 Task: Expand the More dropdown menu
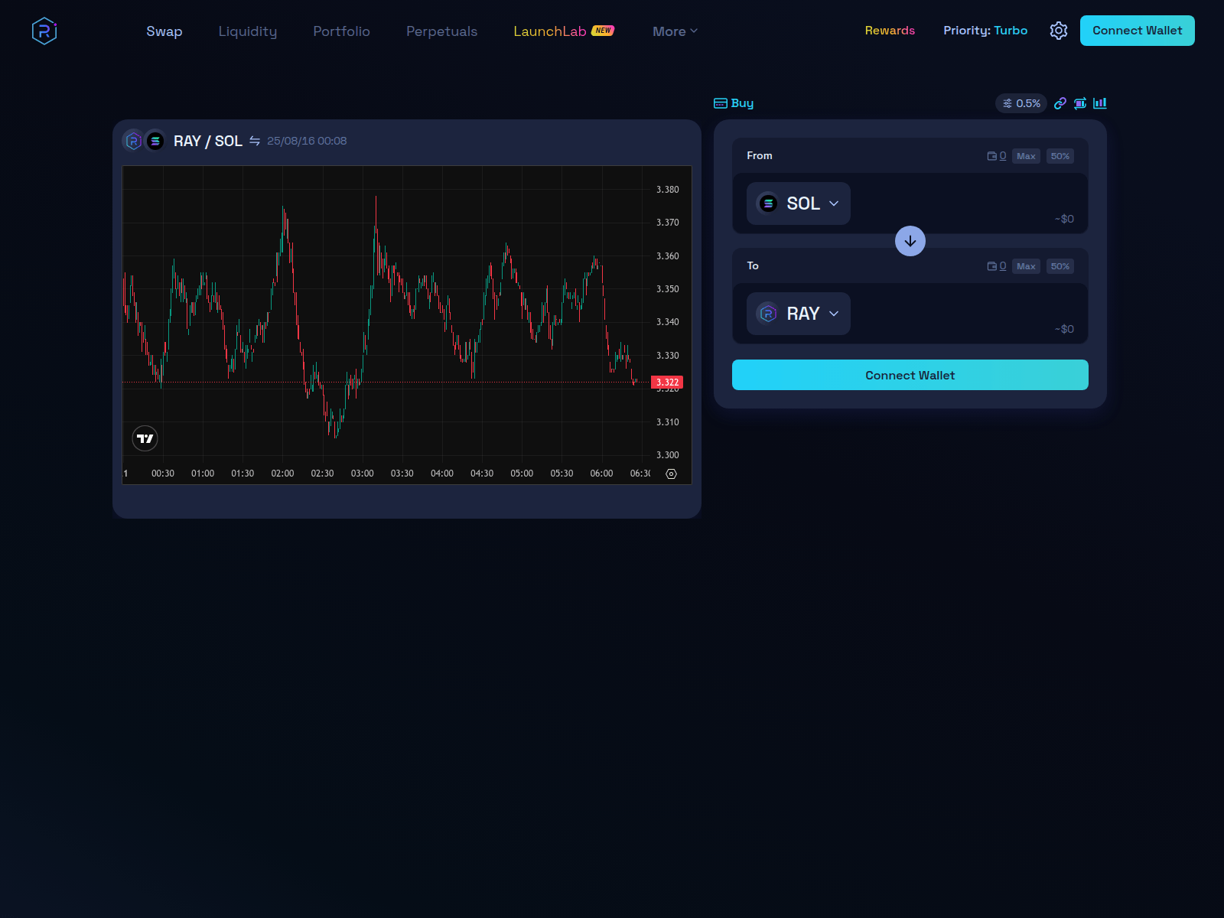[x=675, y=31]
